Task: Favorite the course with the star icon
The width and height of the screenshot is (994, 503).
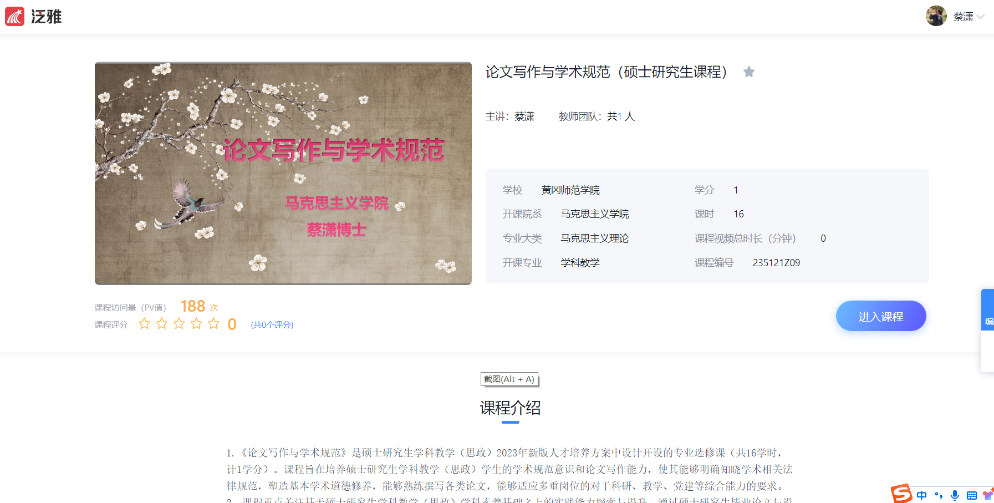Action: [749, 72]
